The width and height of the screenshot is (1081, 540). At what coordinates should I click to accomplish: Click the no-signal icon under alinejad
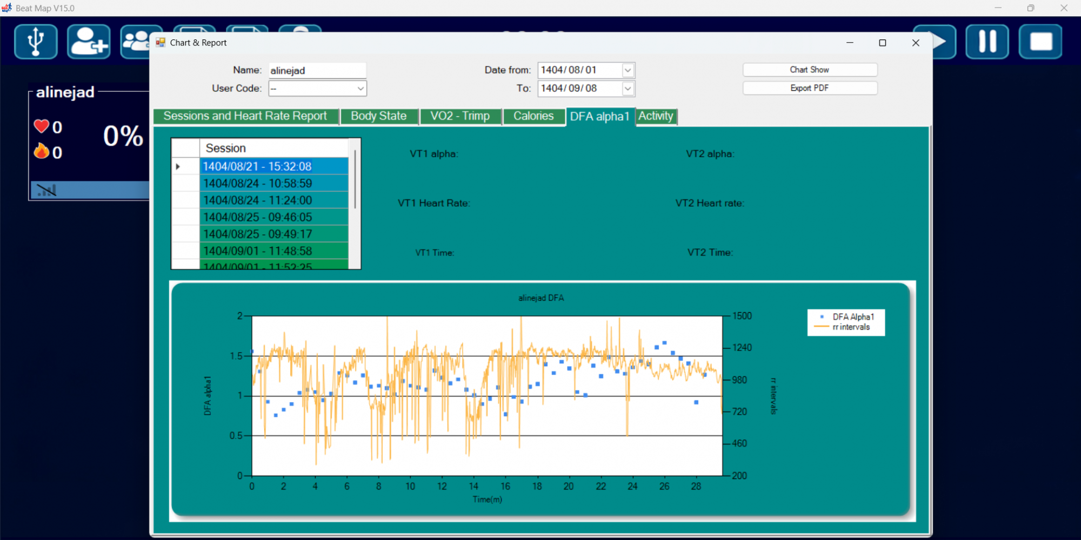tap(46, 190)
